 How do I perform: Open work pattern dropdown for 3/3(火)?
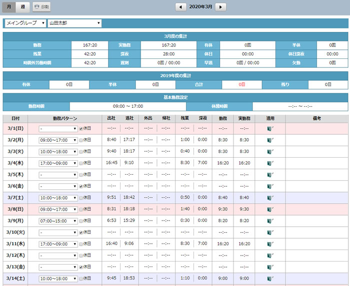58,152
